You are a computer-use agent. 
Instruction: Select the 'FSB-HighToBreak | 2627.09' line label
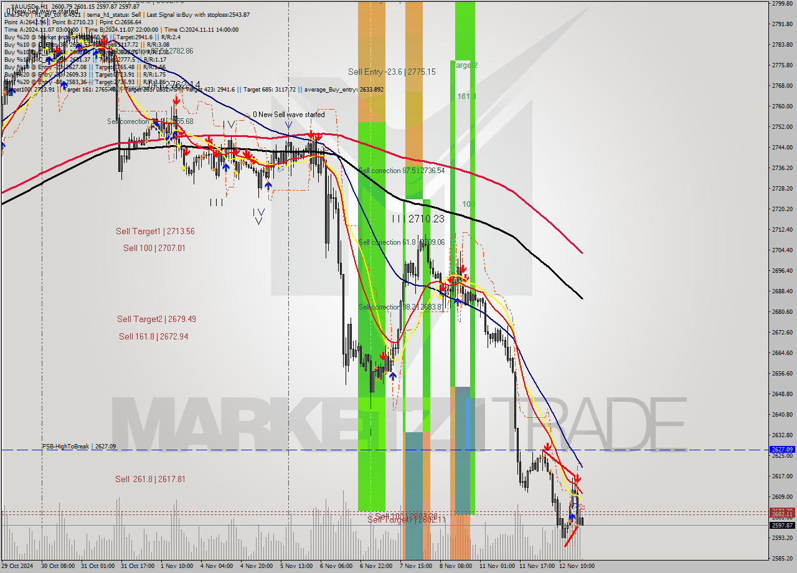coord(79,447)
